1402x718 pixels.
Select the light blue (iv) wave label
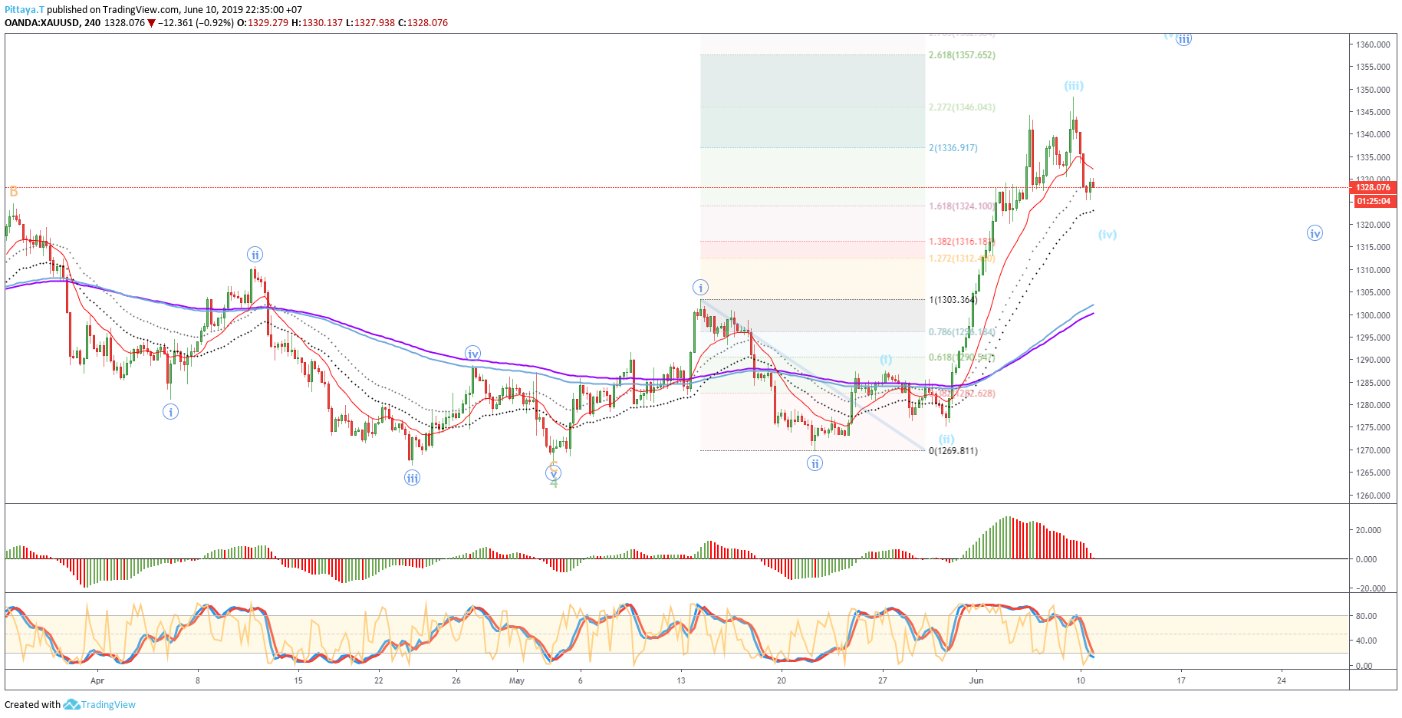tap(1107, 235)
